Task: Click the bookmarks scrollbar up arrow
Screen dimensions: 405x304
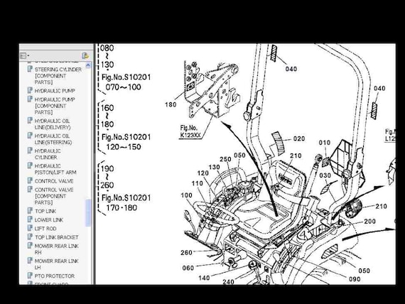Action: coord(88,65)
